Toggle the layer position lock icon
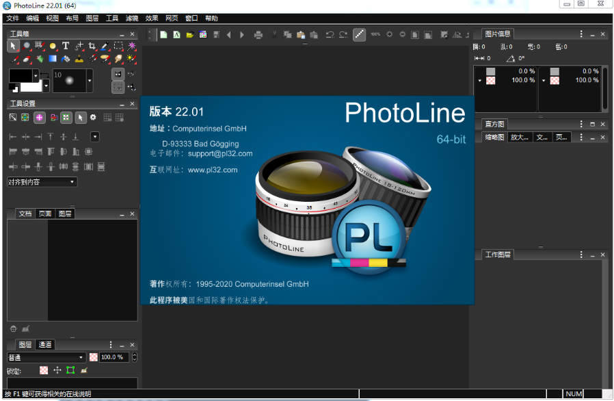Screen dimensions: 614x401 pyautogui.click(x=57, y=370)
